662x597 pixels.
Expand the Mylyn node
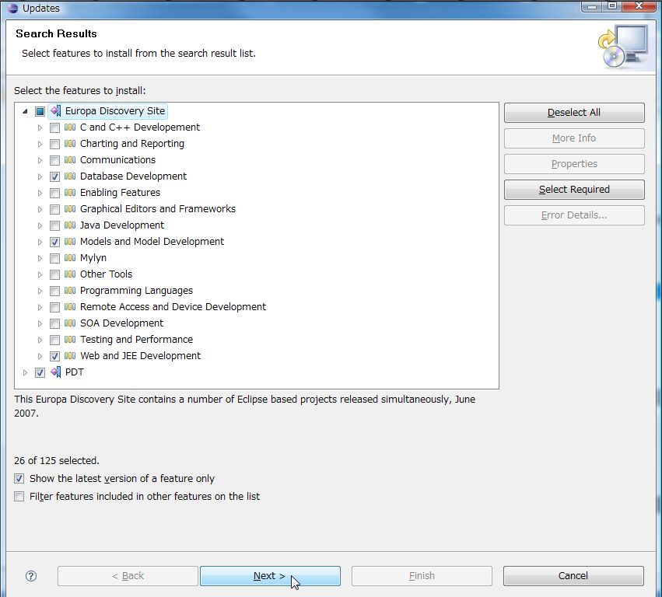pyautogui.click(x=40, y=258)
